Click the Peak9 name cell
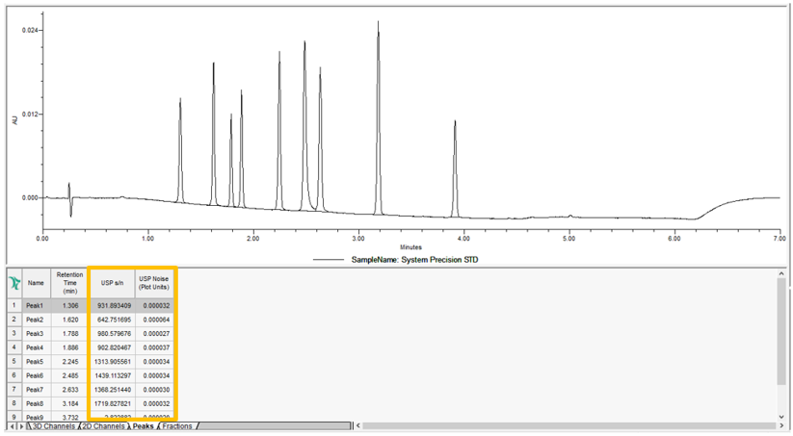This screenshot has height=436, width=793. (36, 418)
